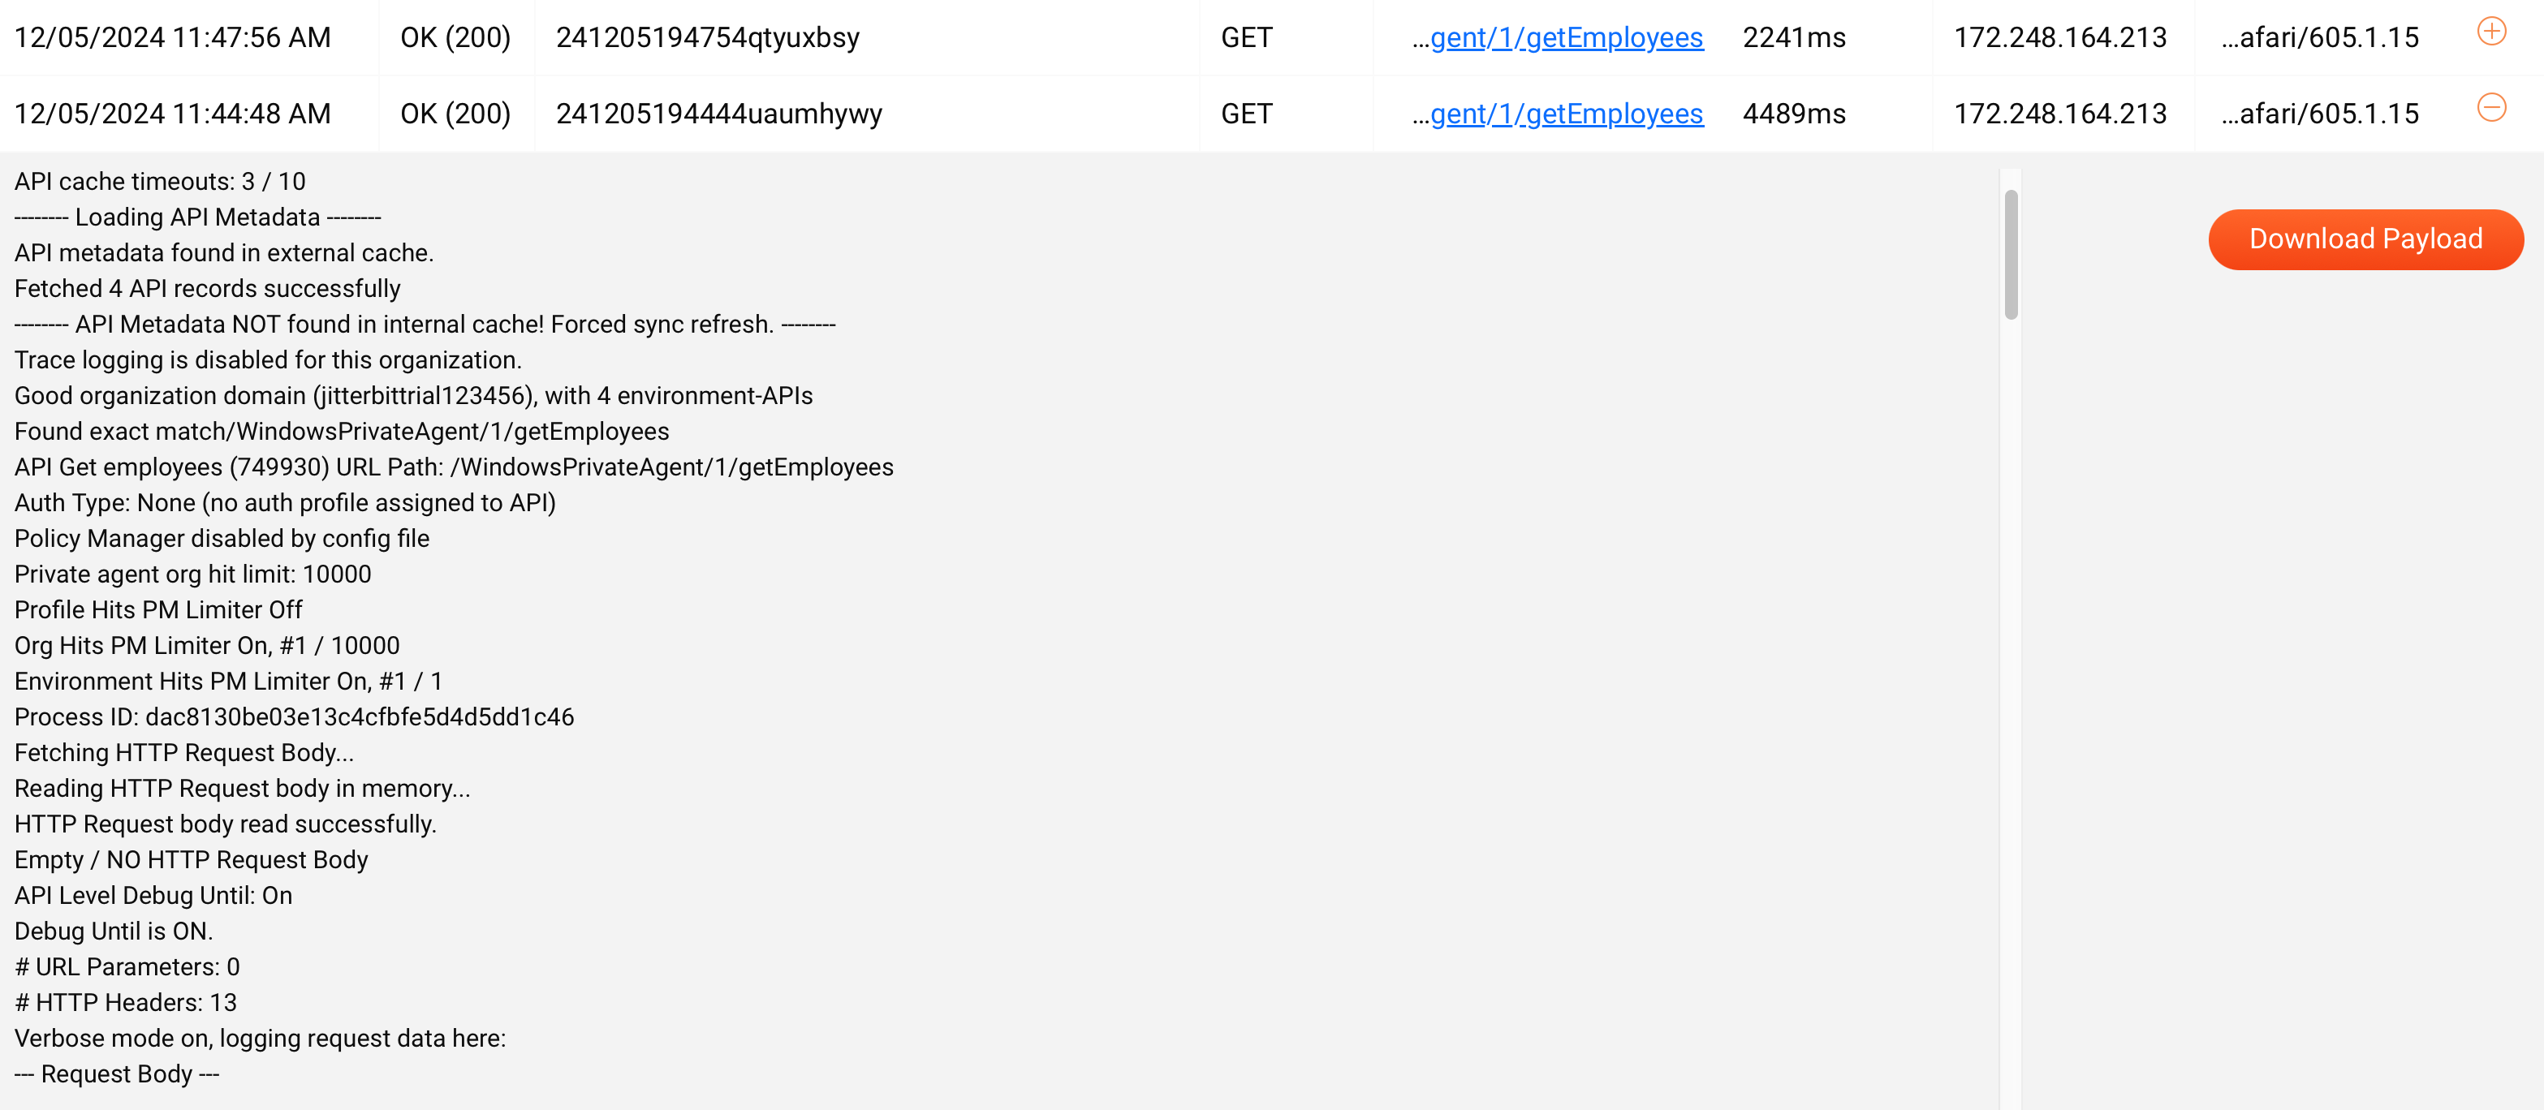The width and height of the screenshot is (2544, 1110).
Task: Click the 12/05/2024 11:44:48 AM timestamp
Action: pyautogui.click(x=173, y=114)
